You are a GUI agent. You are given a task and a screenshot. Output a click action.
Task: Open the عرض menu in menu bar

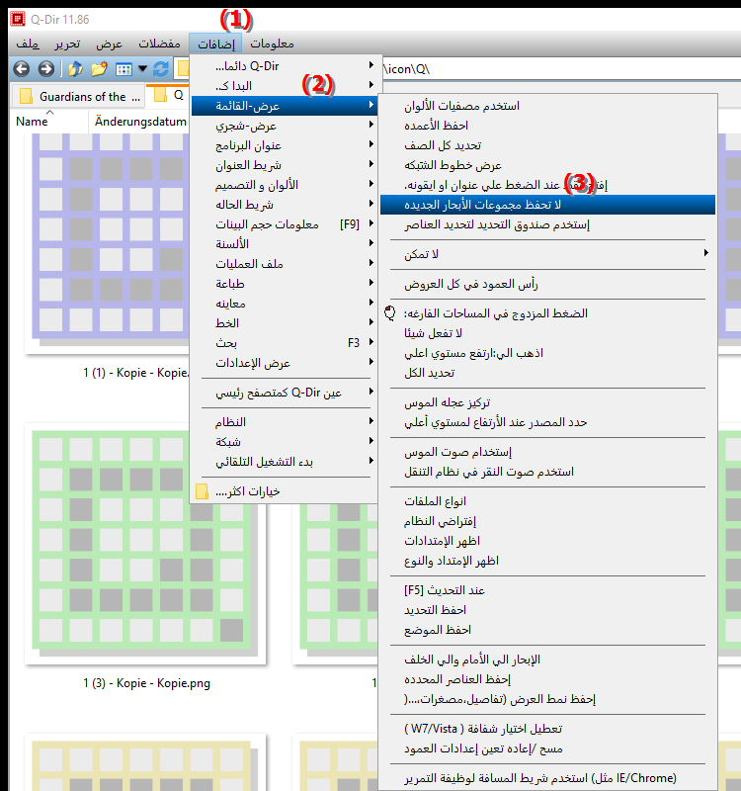pos(110,44)
